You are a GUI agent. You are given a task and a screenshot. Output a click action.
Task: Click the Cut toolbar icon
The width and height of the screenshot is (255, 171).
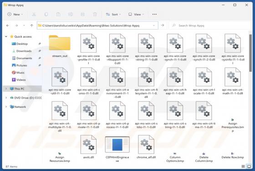pos(34,14)
